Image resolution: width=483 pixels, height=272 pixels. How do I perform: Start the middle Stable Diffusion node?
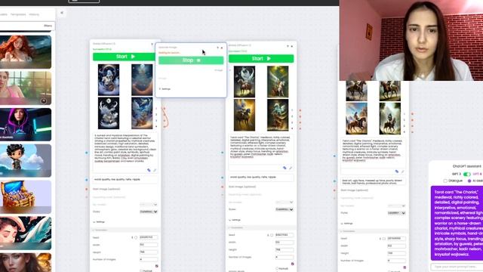coord(261,59)
